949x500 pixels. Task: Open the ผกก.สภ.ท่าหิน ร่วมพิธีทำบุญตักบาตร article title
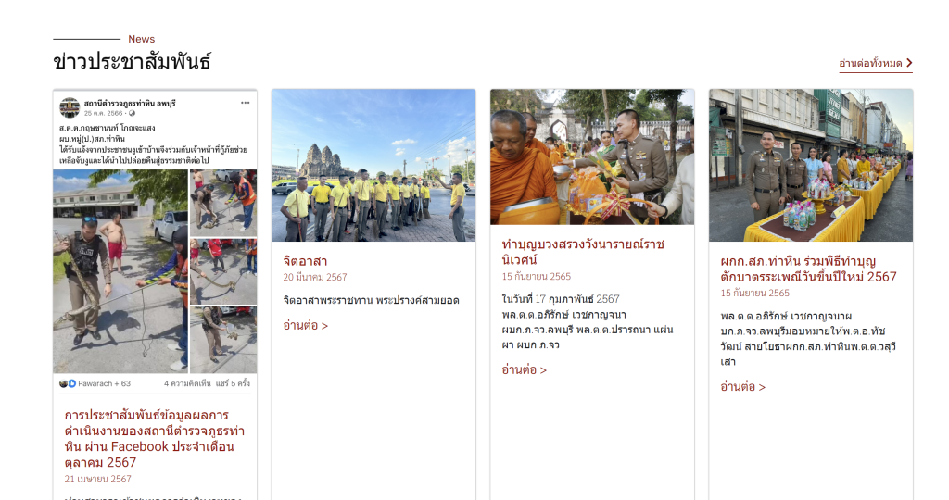[808, 269]
